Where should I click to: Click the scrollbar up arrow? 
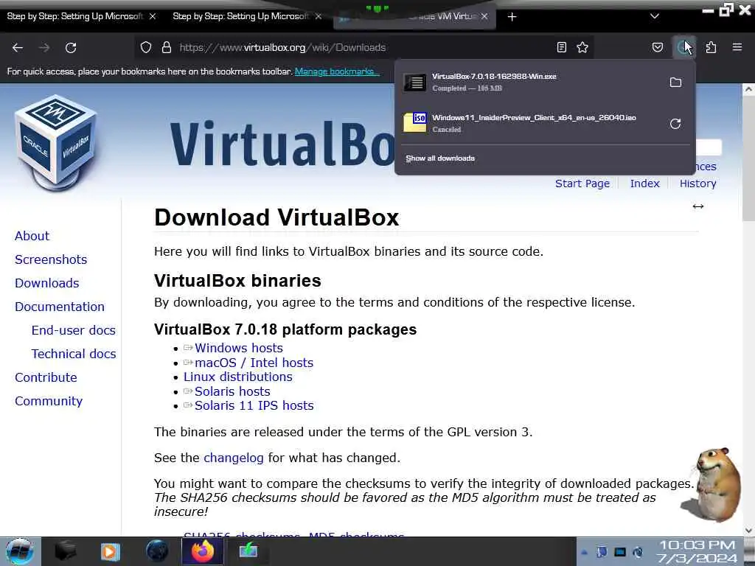click(748, 89)
